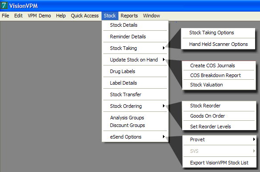Open the File menu

[x=5, y=16]
